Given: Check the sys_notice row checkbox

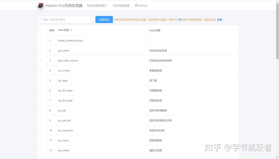Looking at the screenshot, I should pos(40,150).
